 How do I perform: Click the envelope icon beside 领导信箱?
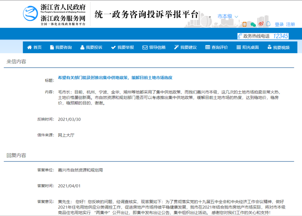(x=145, y=47)
